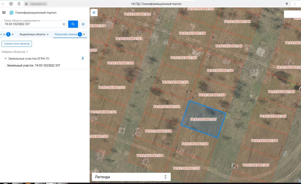
Task: Focus the cadastral number search field
Action: coord(33,24)
